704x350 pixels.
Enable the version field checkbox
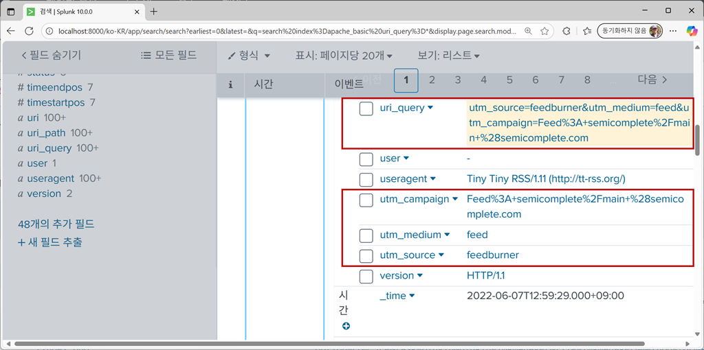point(366,276)
